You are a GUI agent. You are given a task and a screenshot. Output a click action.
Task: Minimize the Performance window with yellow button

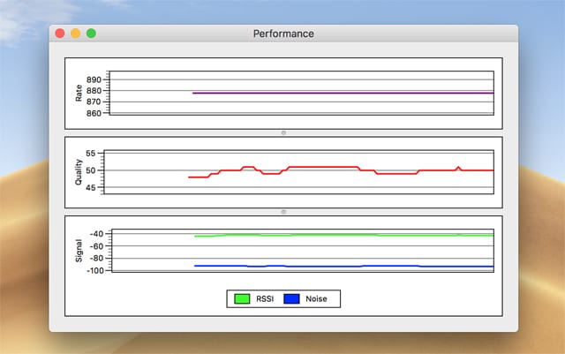[x=75, y=34]
